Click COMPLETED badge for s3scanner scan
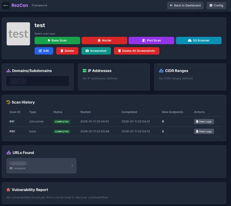Screen dimensions: 231x206 point(62,122)
